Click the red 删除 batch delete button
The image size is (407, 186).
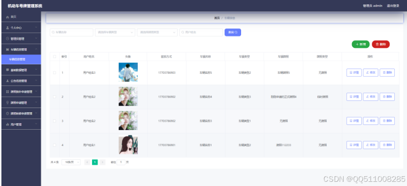[381, 44]
